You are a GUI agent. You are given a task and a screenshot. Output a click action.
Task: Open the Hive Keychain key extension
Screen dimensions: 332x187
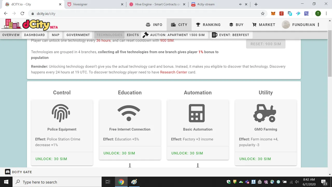click(x=298, y=14)
